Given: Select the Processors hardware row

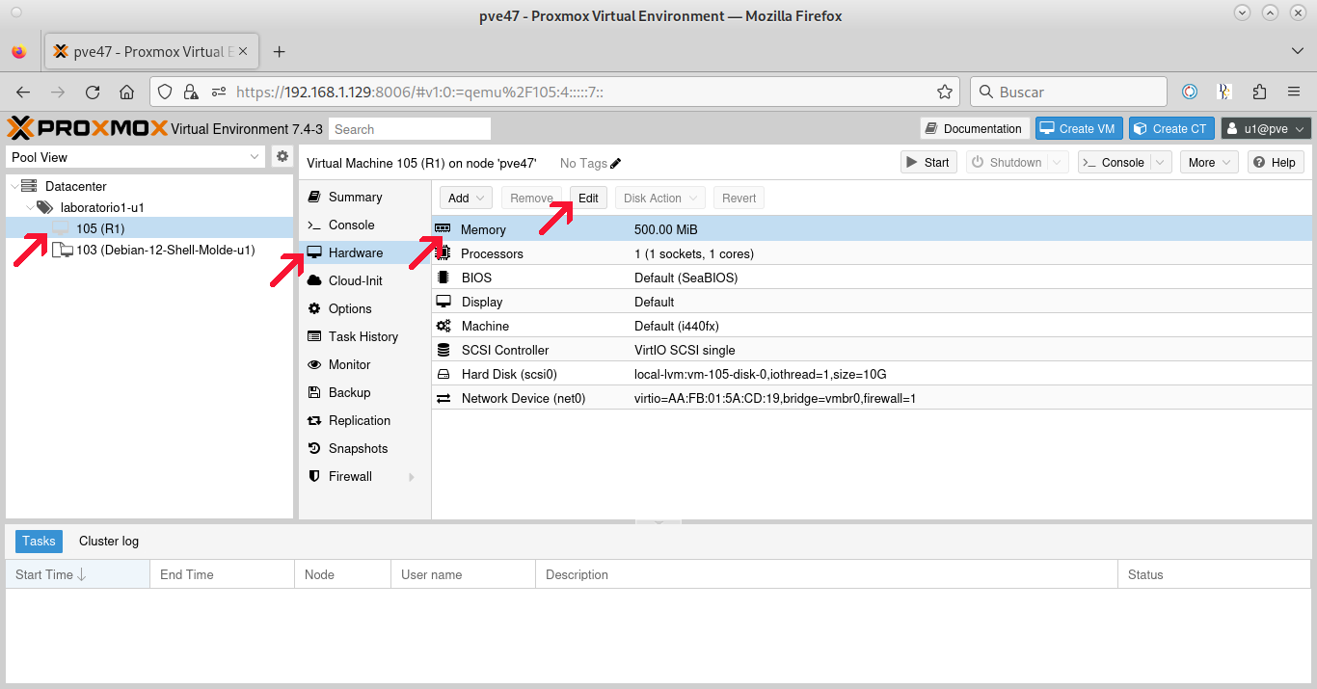Looking at the screenshot, I should pyautogui.click(x=872, y=253).
